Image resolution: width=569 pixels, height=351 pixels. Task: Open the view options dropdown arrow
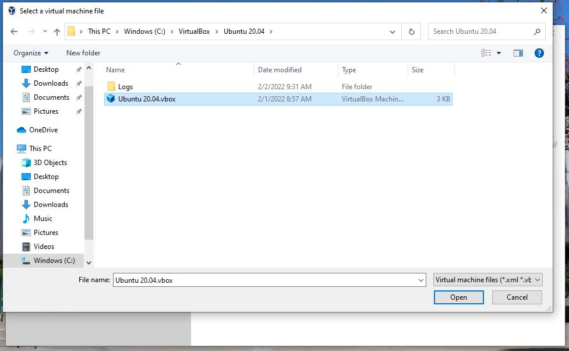[x=499, y=53]
